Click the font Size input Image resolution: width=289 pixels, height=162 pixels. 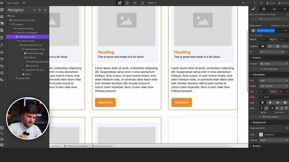point(264,91)
